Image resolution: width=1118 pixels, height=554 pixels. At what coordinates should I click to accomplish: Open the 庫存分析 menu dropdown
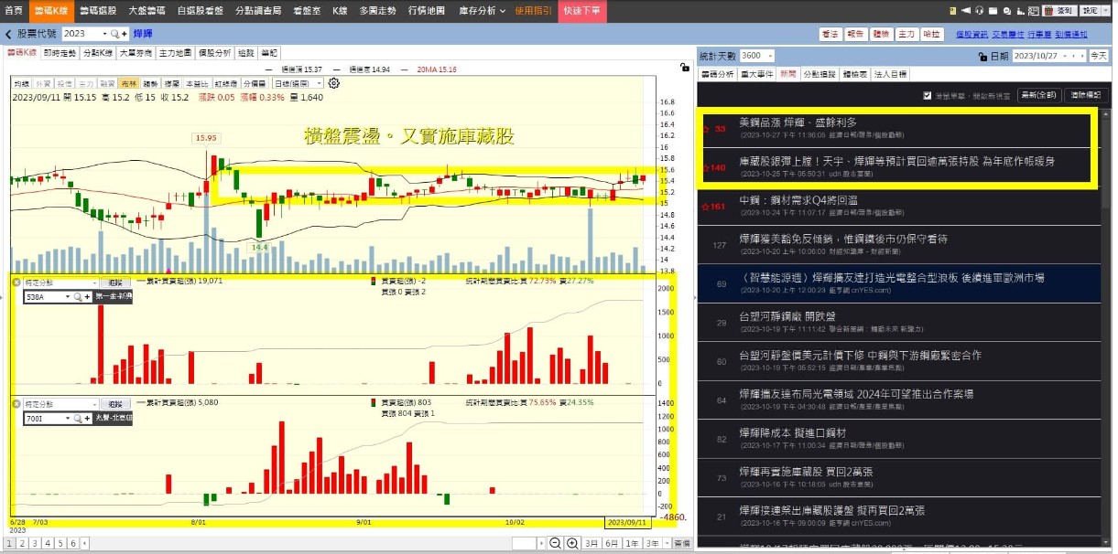pos(480,11)
